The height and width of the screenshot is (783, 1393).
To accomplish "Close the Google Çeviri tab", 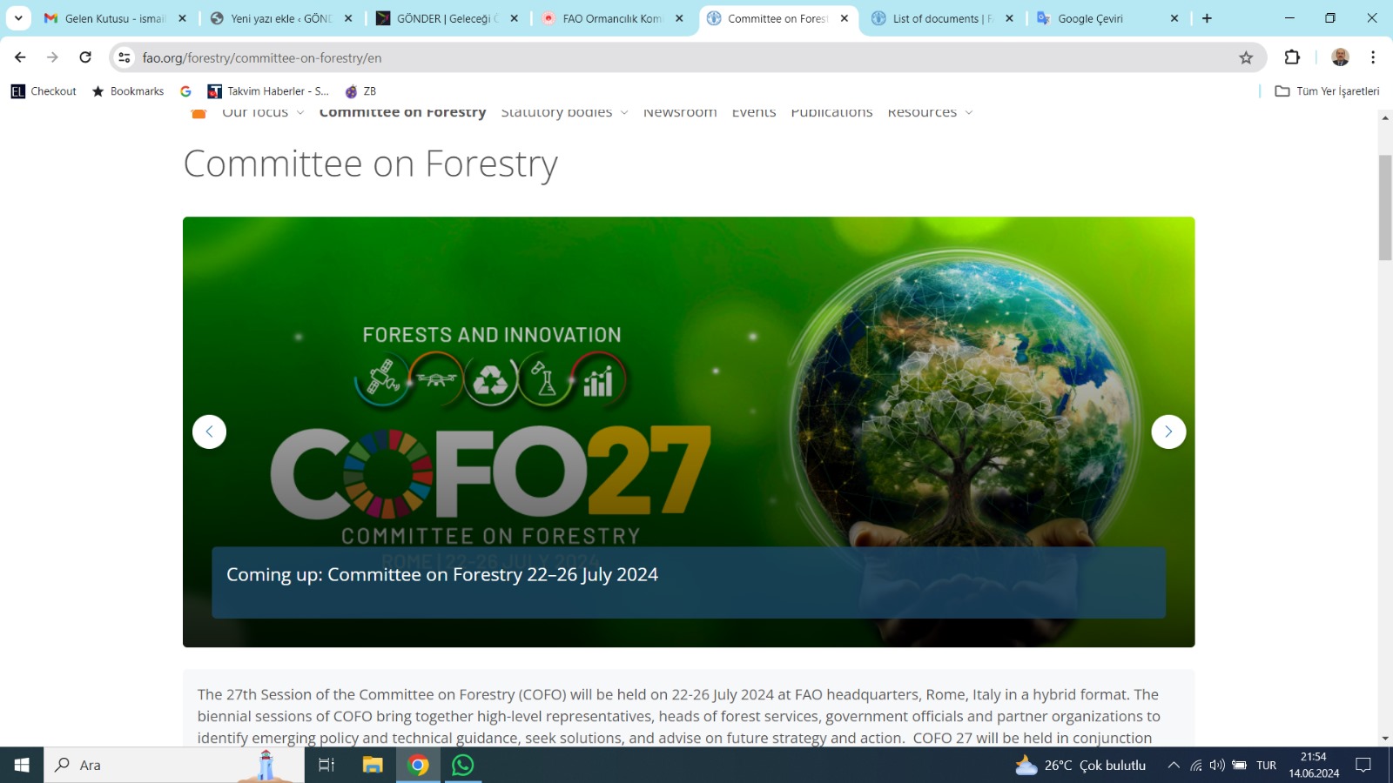I will (1174, 18).
